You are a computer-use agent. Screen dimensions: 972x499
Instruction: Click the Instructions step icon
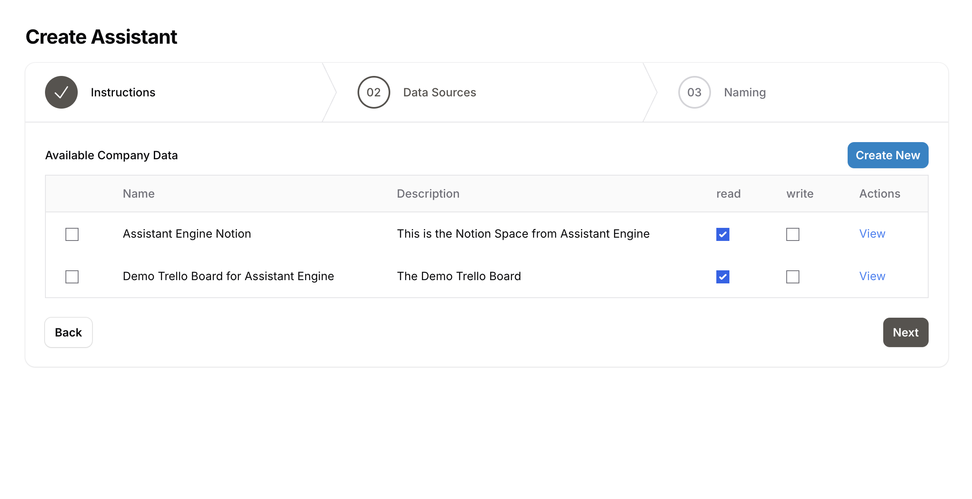click(61, 92)
